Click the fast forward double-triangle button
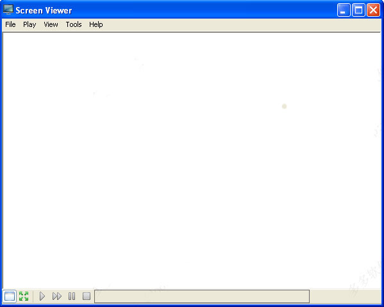 pos(57,296)
